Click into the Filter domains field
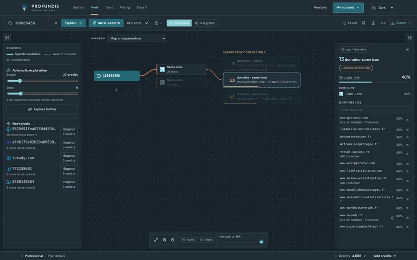 coord(375,110)
